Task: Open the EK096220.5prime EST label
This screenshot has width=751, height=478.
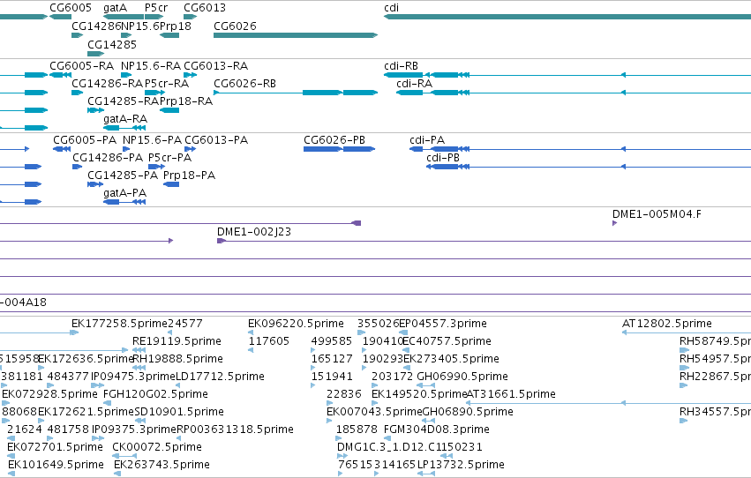Action: pyautogui.click(x=296, y=324)
